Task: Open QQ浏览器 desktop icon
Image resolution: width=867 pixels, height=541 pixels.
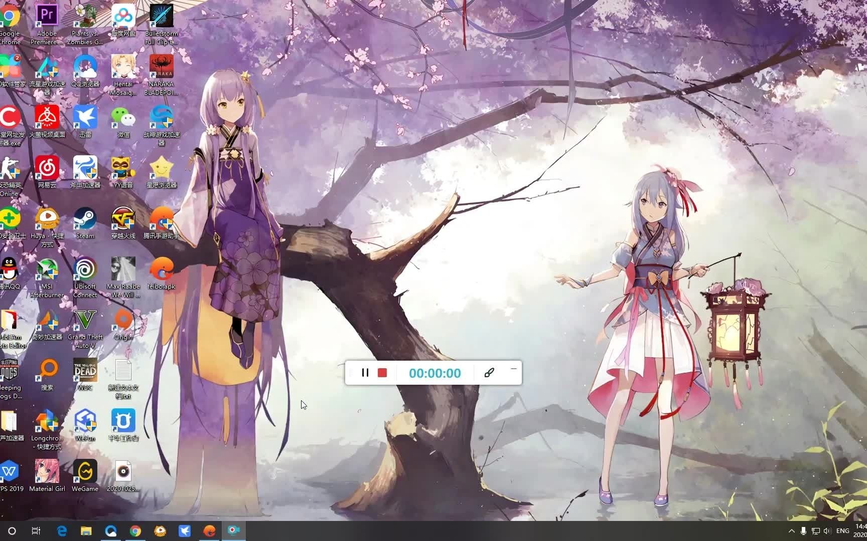Action: [85, 70]
